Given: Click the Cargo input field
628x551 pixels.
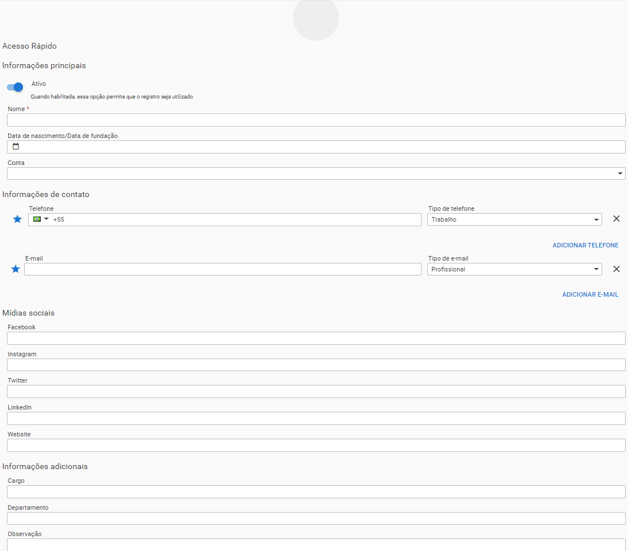Looking at the screenshot, I should (316, 492).
